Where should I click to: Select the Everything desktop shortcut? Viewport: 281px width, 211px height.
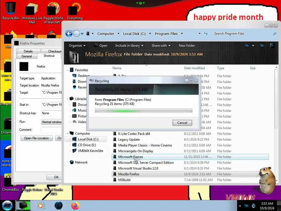75,11
